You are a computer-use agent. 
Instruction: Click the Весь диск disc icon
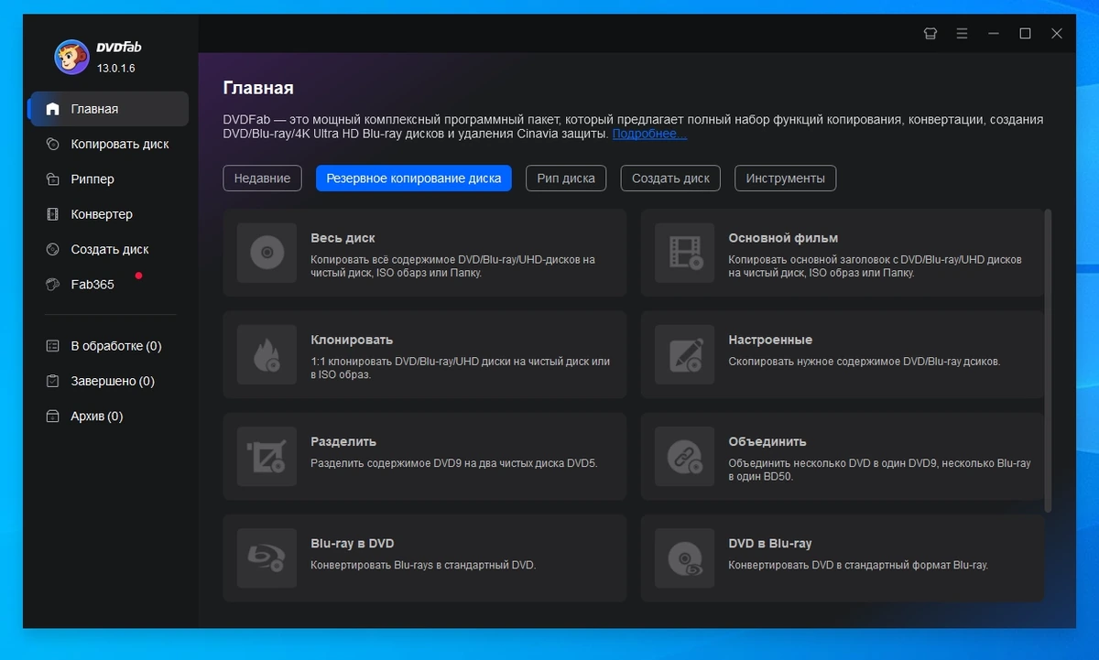tap(267, 252)
